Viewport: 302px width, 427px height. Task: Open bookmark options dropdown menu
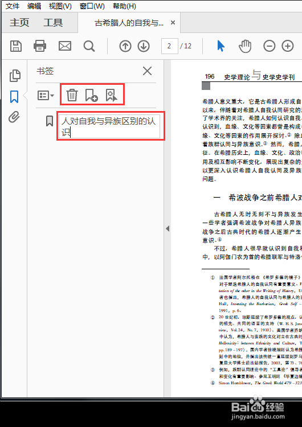(46, 96)
